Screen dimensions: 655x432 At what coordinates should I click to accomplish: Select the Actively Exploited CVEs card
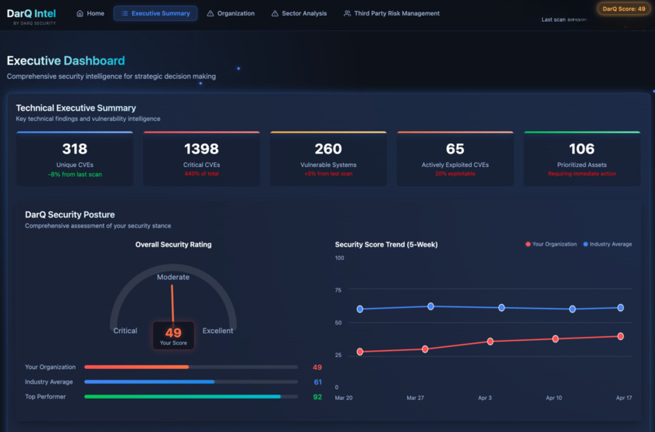point(455,159)
